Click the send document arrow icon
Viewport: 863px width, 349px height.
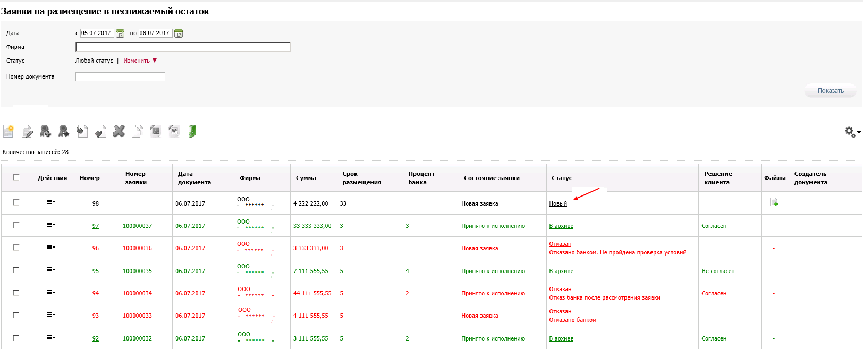coord(82,131)
